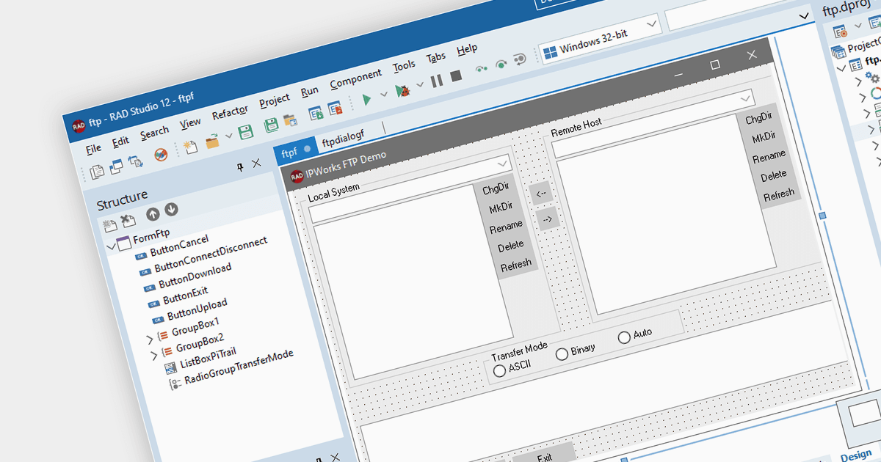Open the dropdown beside the debug bug icon

(420, 85)
